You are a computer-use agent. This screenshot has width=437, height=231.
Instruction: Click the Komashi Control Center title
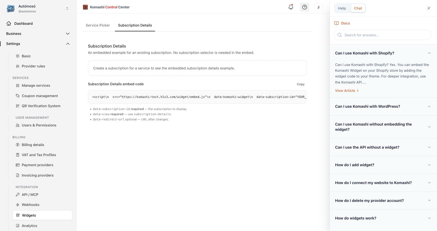(x=110, y=7)
